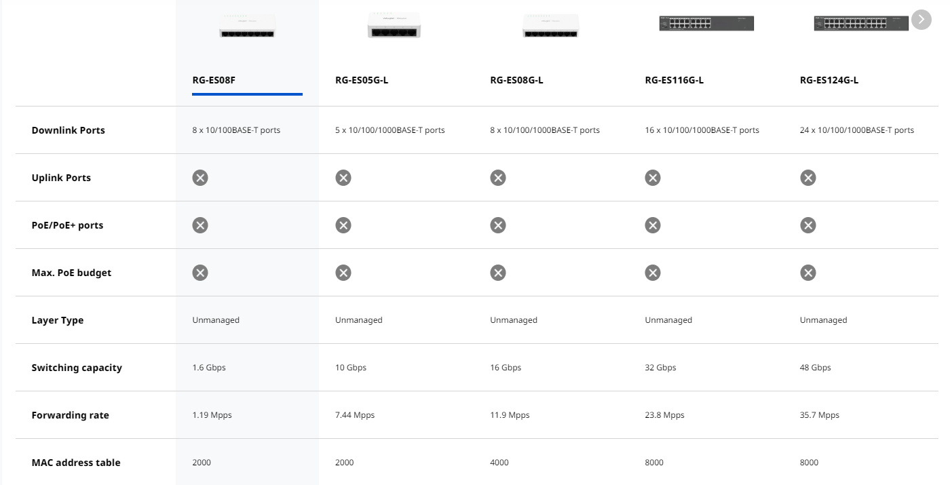This screenshot has width=950, height=485.
Task: Click Uplink Ports X icon for RG-ES05G-L
Action: coord(343,178)
